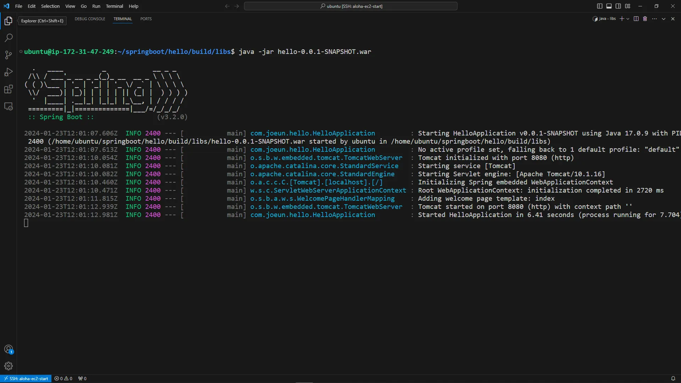Open the terminal panel more actions menu
The width and height of the screenshot is (681, 383).
654,19
